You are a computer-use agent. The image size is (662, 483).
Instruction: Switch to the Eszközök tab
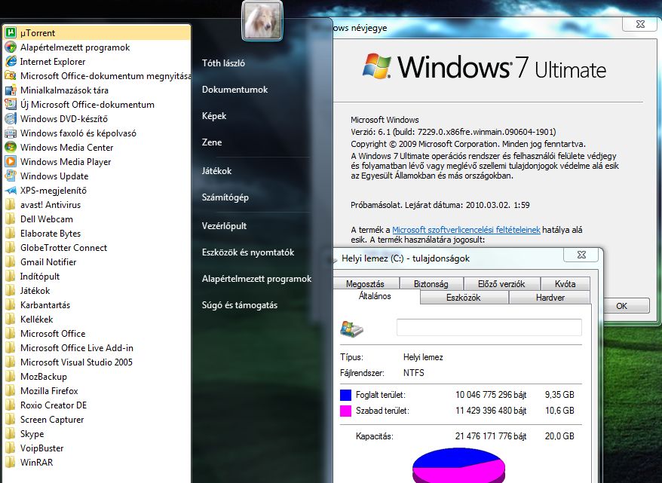(x=464, y=298)
